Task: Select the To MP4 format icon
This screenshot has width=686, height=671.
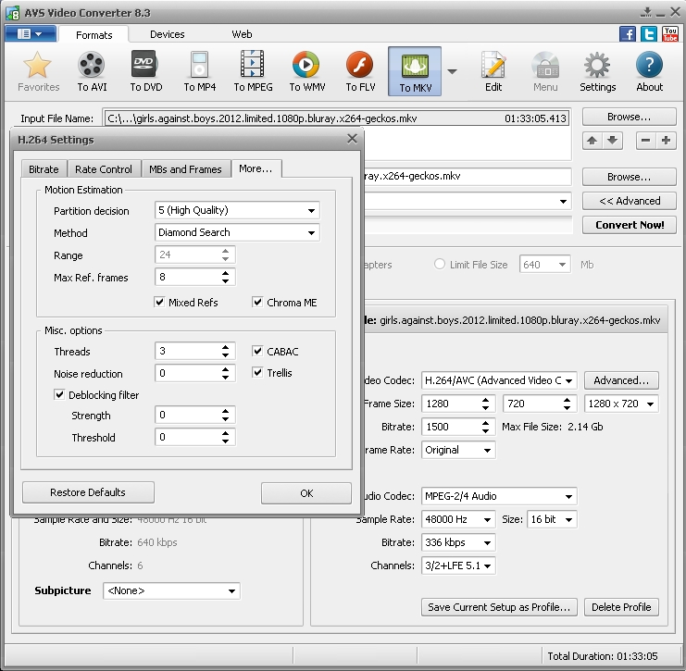Action: (x=199, y=71)
